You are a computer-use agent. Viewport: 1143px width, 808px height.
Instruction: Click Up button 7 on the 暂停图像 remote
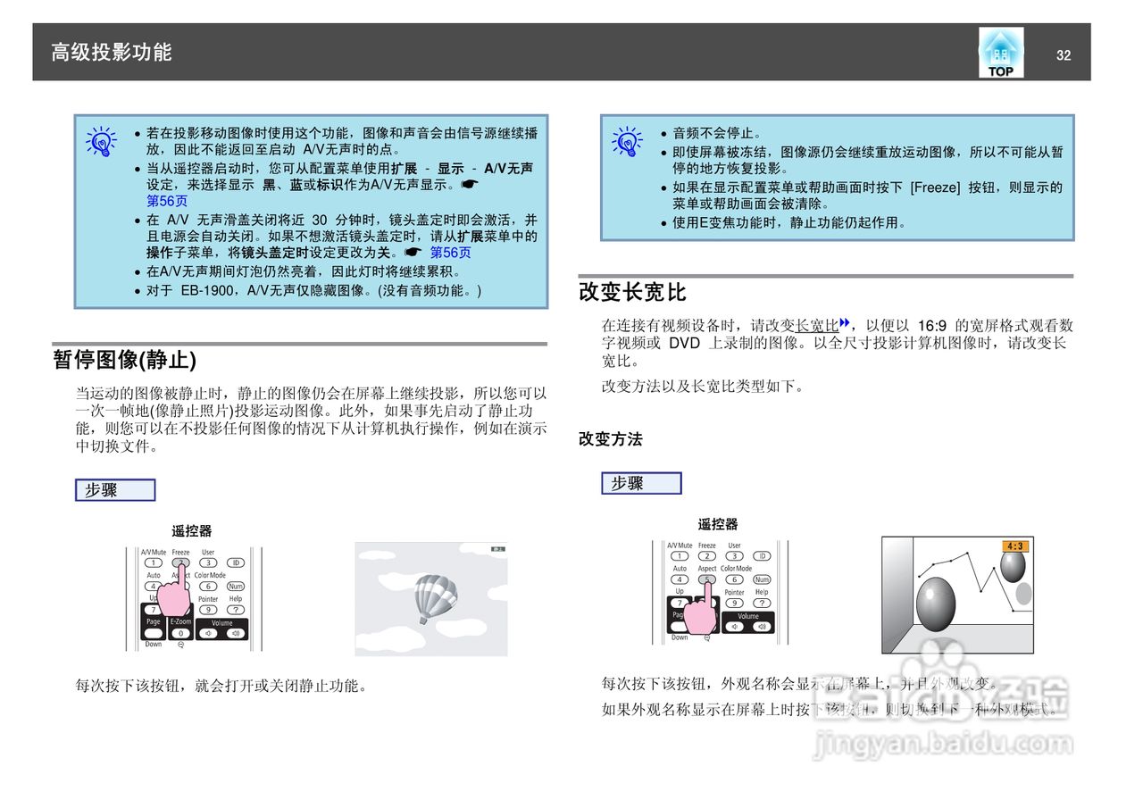coord(154,610)
